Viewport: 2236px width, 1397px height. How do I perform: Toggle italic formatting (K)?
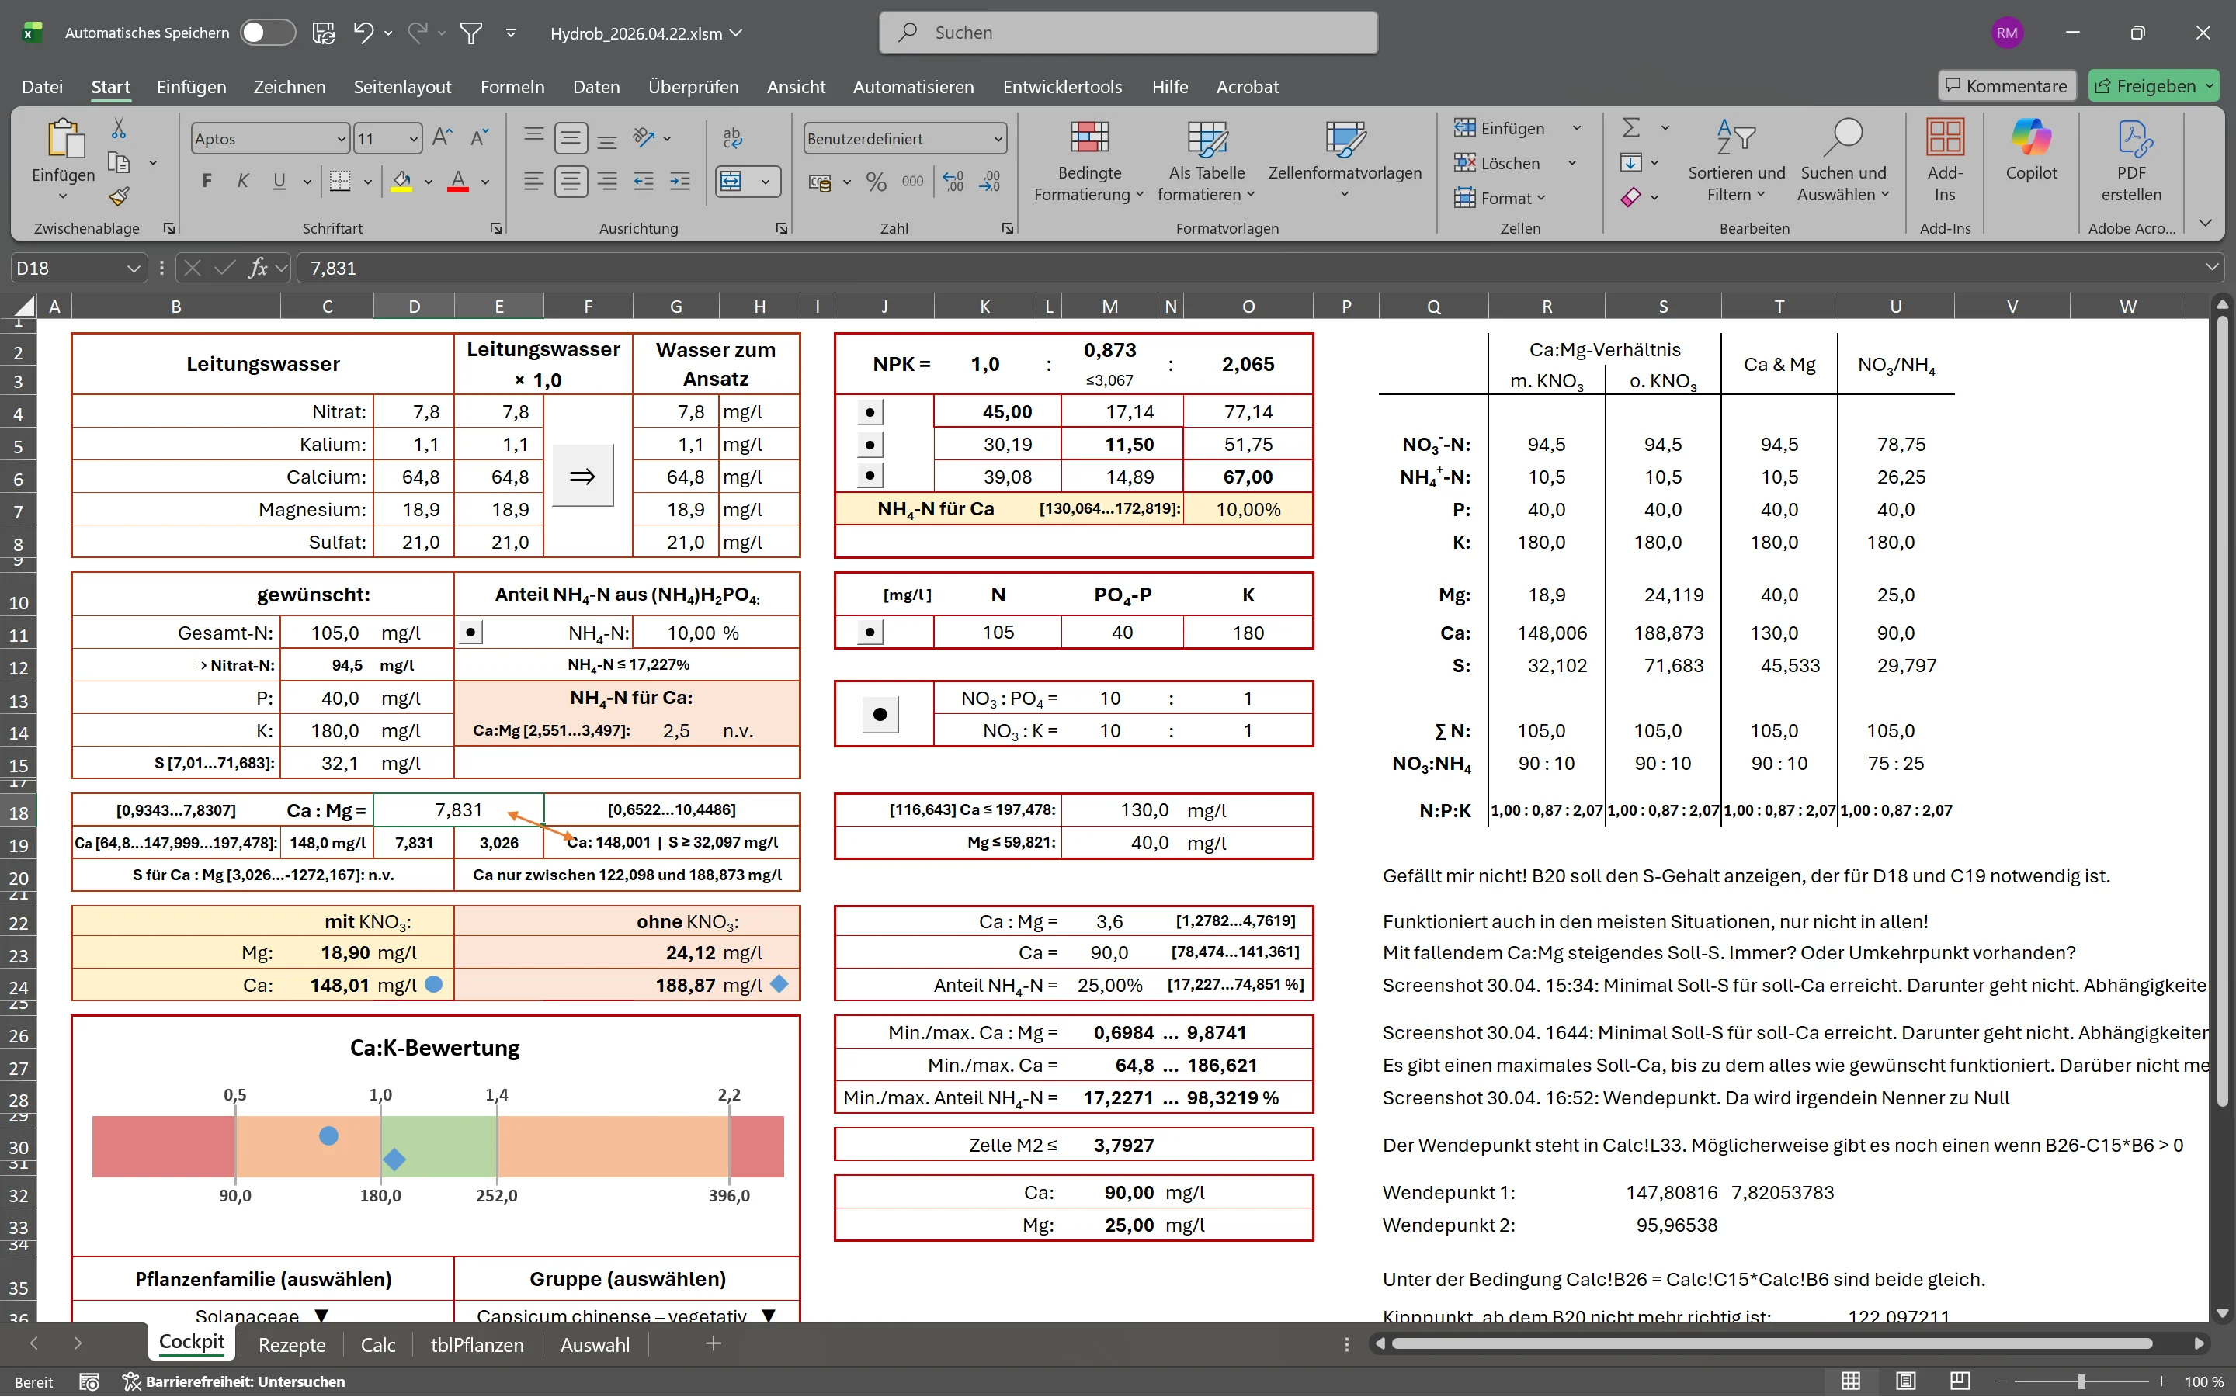(x=243, y=181)
